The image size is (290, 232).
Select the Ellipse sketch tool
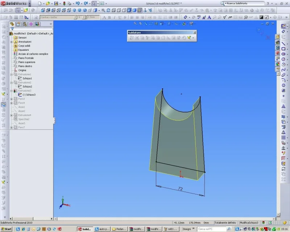pyautogui.click(x=283, y=75)
